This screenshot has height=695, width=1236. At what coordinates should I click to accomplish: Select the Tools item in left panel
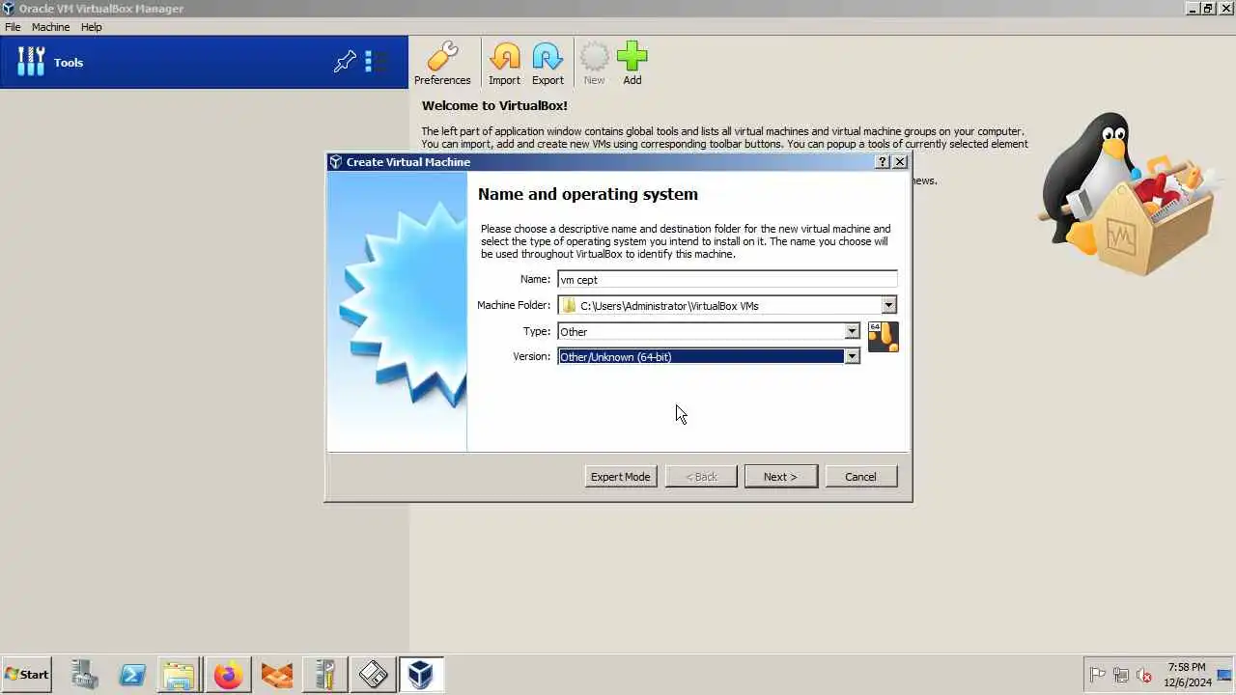point(204,63)
